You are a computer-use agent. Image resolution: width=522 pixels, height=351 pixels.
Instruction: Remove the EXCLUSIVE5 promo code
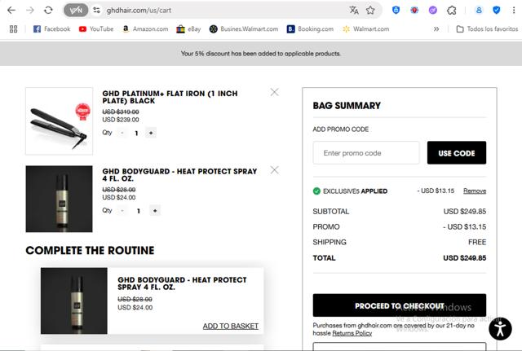pyautogui.click(x=475, y=191)
